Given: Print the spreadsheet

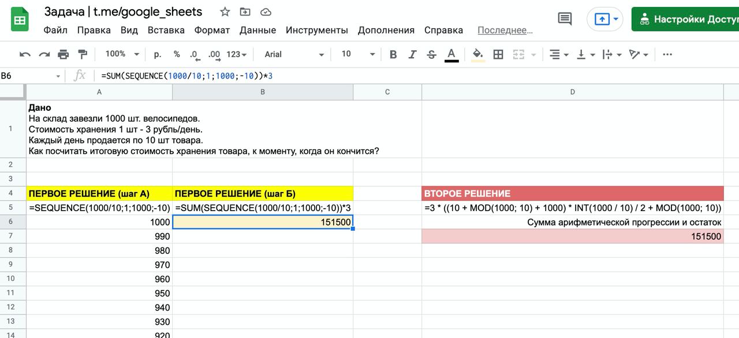Looking at the screenshot, I should 63,54.
